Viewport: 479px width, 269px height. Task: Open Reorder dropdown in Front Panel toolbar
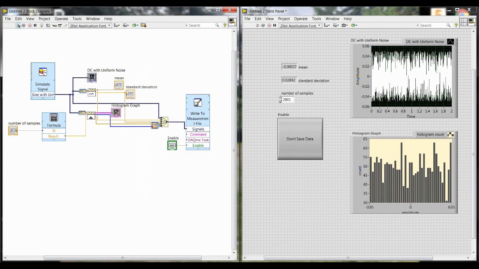[x=354, y=25]
